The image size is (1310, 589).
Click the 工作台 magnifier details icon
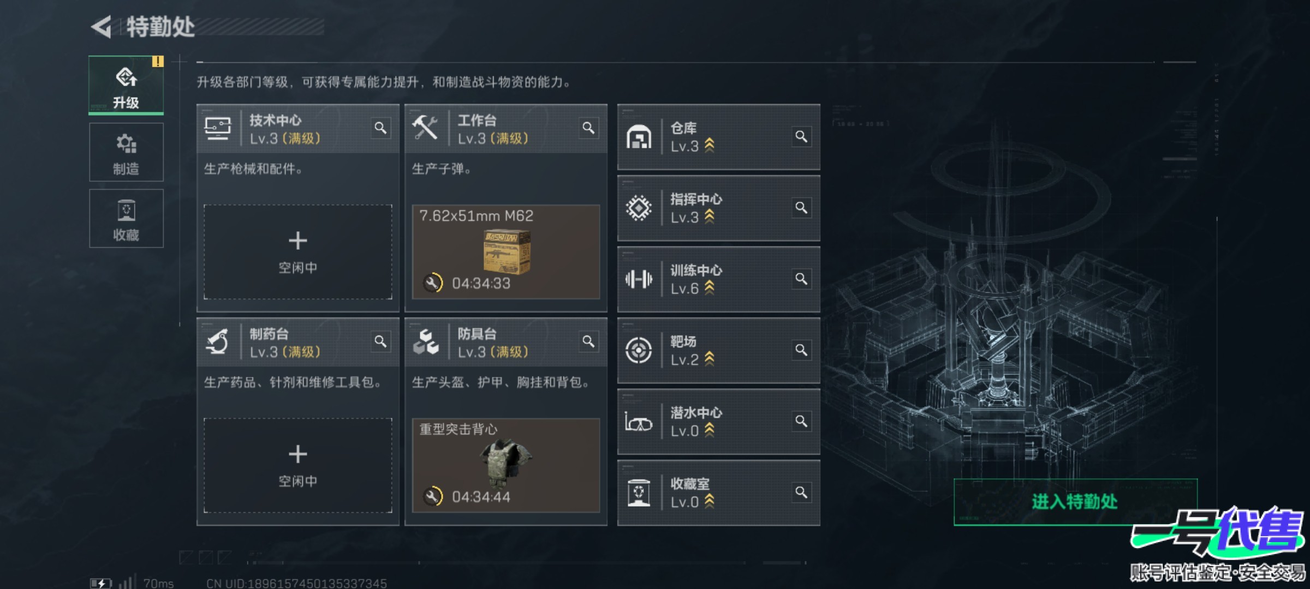(588, 128)
